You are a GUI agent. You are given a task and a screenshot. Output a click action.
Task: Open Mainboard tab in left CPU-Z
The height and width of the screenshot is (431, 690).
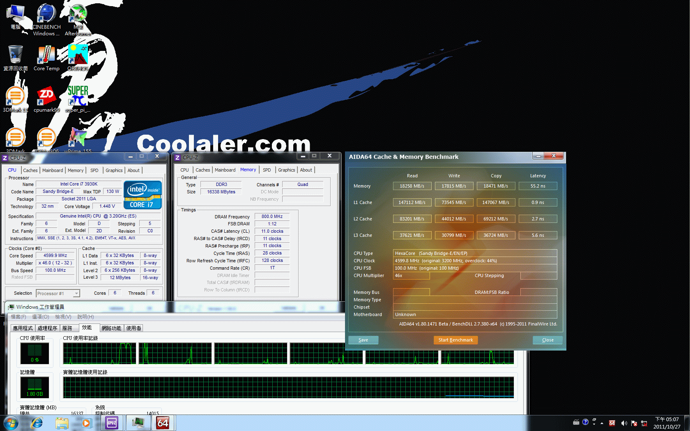pos(53,170)
